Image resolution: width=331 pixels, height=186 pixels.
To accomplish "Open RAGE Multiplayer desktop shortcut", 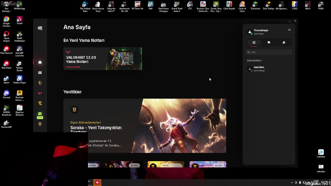I will 19,36.
